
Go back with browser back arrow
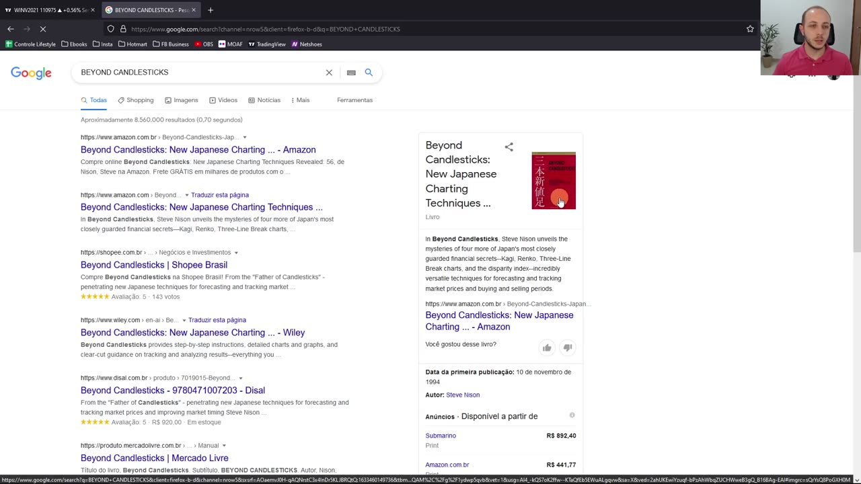point(11,29)
